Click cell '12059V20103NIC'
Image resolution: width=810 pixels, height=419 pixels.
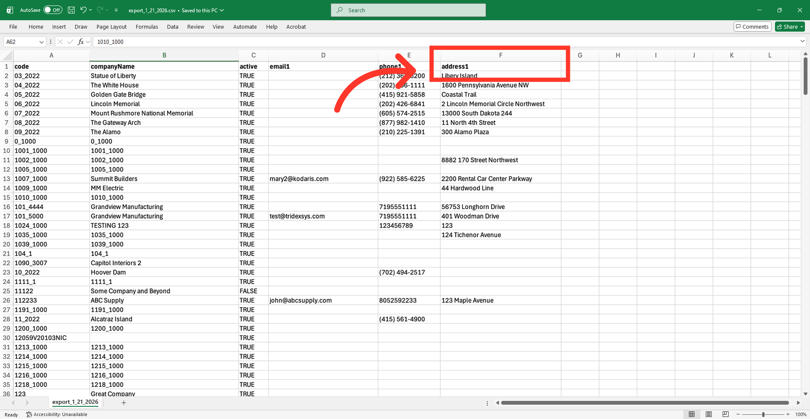tap(51, 338)
